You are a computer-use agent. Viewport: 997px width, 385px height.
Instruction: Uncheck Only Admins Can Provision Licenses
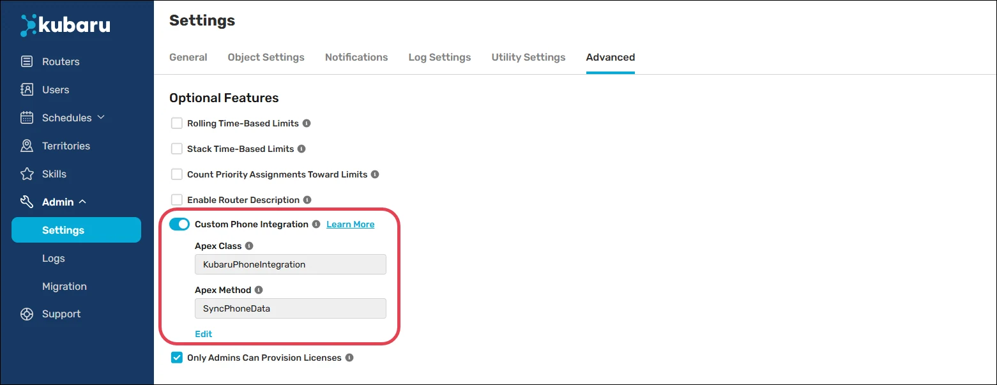click(177, 358)
